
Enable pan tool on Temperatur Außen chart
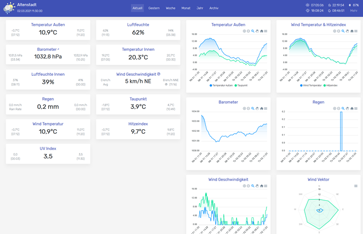coord(257,31)
